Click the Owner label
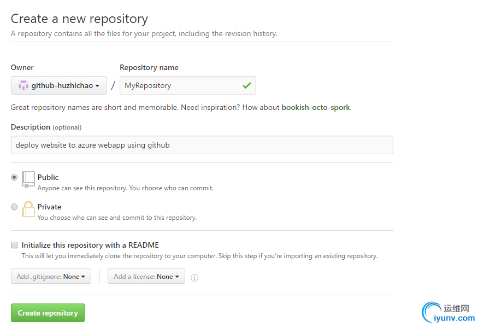This screenshot has width=478, height=327. (22, 67)
